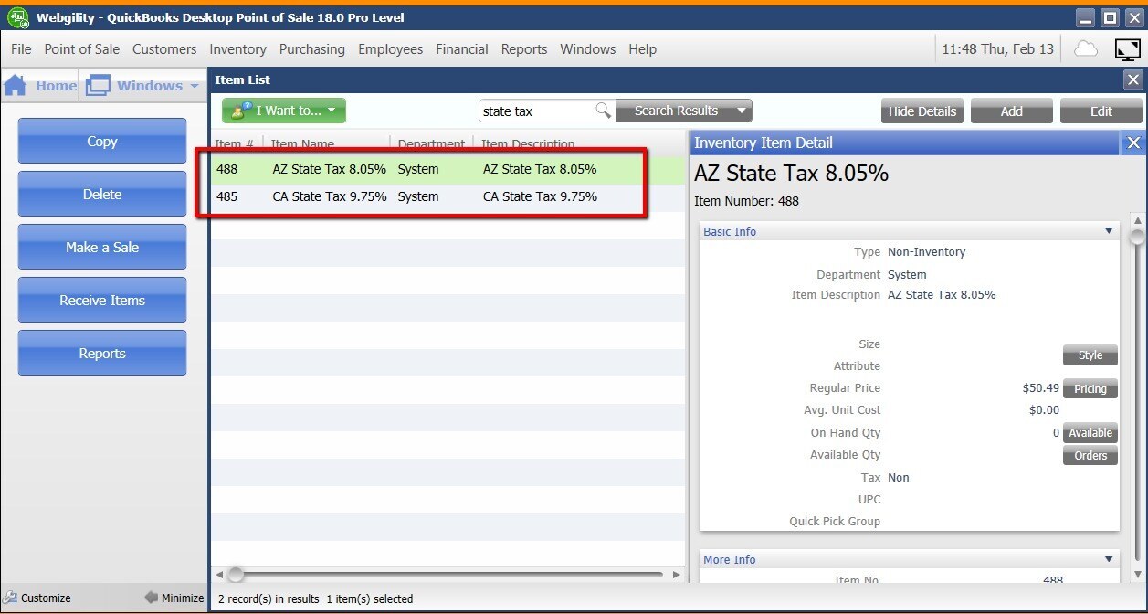1148x614 pixels.
Task: Click the Minimize arrow icon in sidebar
Action: (151, 598)
